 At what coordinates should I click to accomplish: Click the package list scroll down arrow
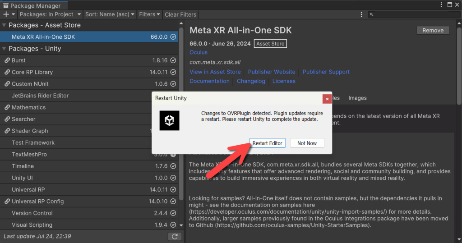click(x=181, y=225)
